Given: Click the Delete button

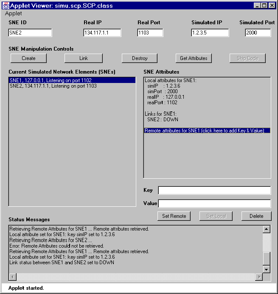Looking at the screenshot, I should 256,216.
